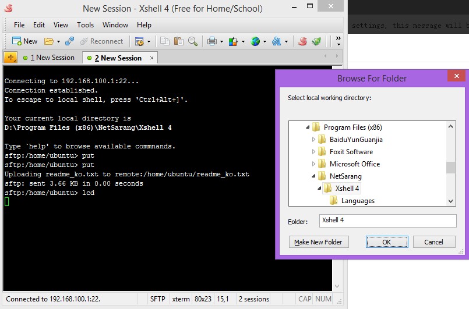Click the 80x23 terminal size entry

[x=203, y=299]
